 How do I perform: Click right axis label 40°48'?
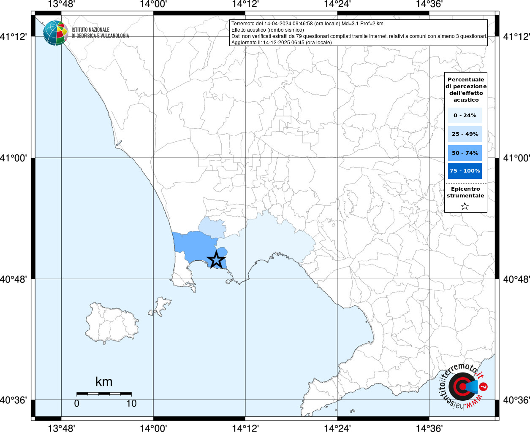click(516, 279)
